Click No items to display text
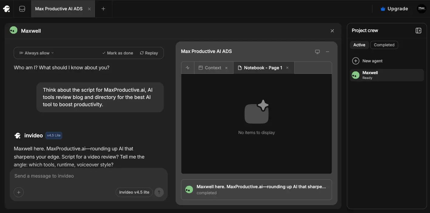 257,133
